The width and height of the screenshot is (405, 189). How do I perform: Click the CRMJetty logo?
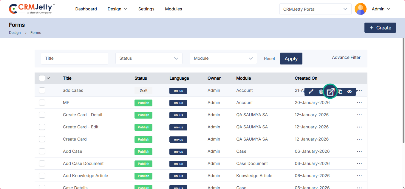(x=32, y=9)
